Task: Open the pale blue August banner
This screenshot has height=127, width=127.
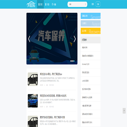Action: (91, 23)
